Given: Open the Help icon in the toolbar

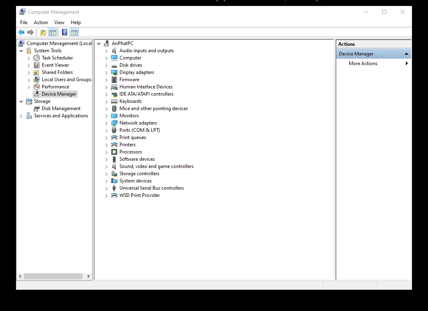Looking at the screenshot, I should [64, 32].
